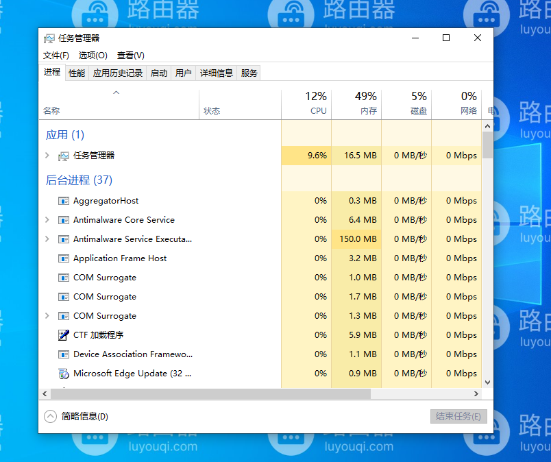Screen dimensions: 551x462
Task: Click the vertical scrollbar thumb
Action: point(487,145)
